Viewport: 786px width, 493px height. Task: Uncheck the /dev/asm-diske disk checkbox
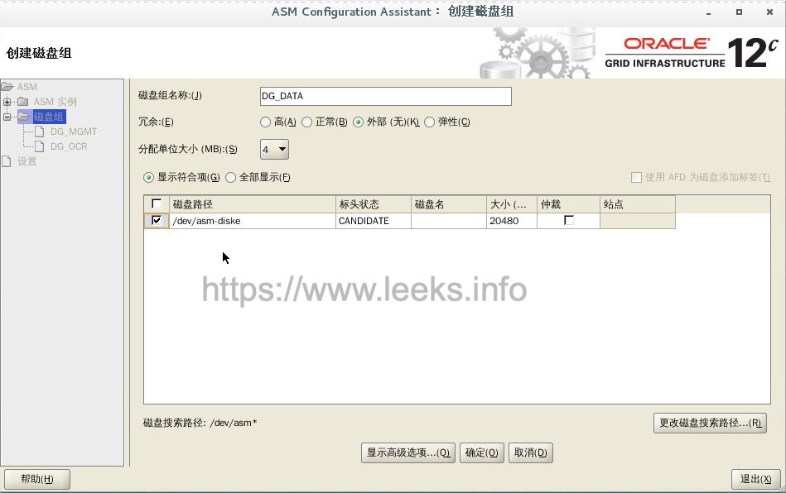pyautogui.click(x=157, y=221)
